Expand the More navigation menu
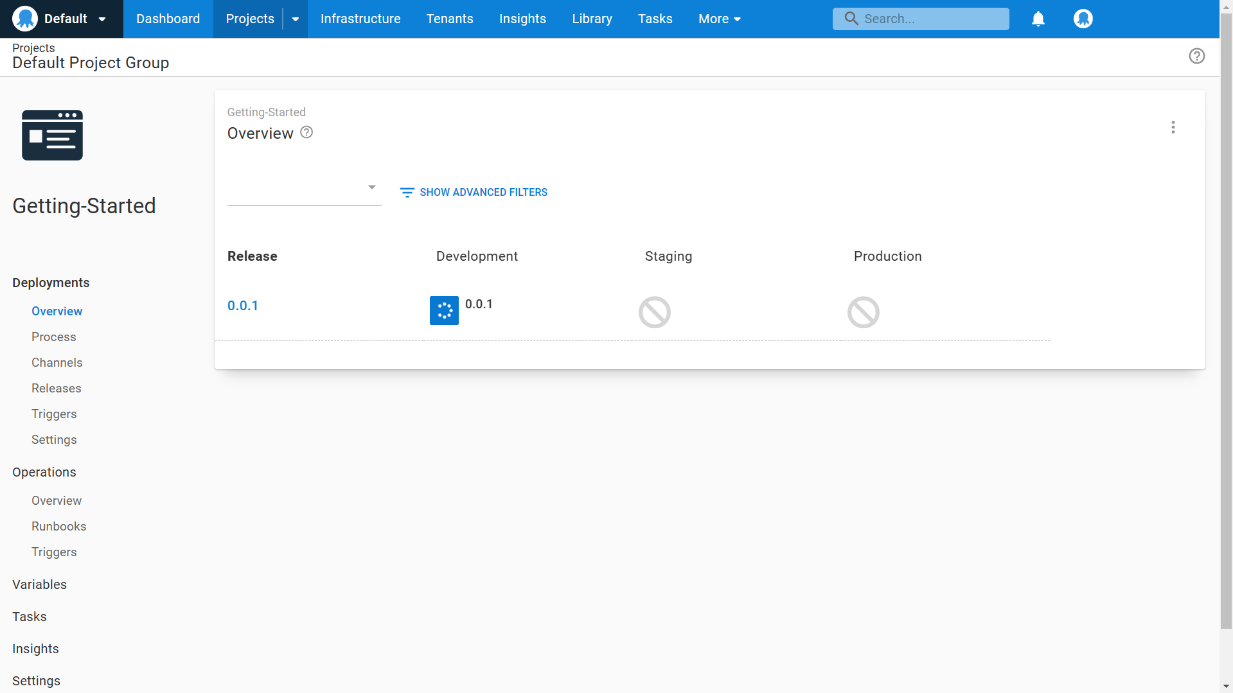 click(719, 19)
